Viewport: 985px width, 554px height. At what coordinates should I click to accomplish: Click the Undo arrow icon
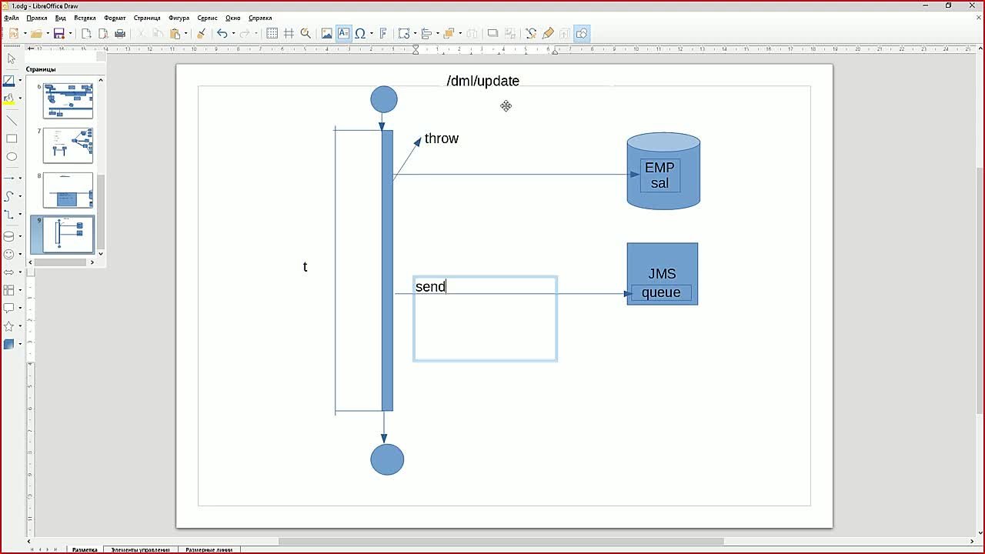coord(222,33)
